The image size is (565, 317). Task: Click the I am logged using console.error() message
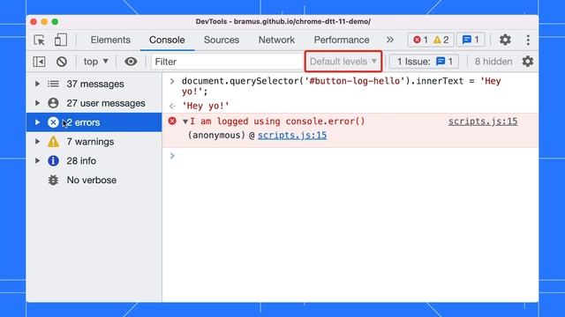point(277,122)
